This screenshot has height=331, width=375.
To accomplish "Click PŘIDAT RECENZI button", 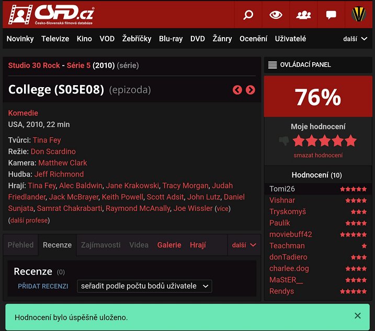I will 43,286.
